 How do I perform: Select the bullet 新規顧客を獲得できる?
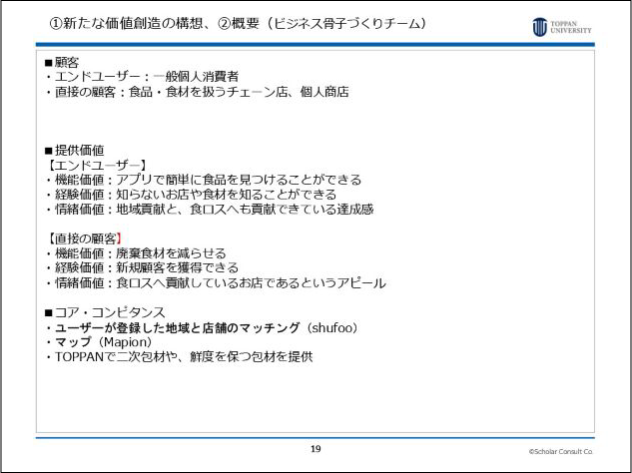click(141, 267)
